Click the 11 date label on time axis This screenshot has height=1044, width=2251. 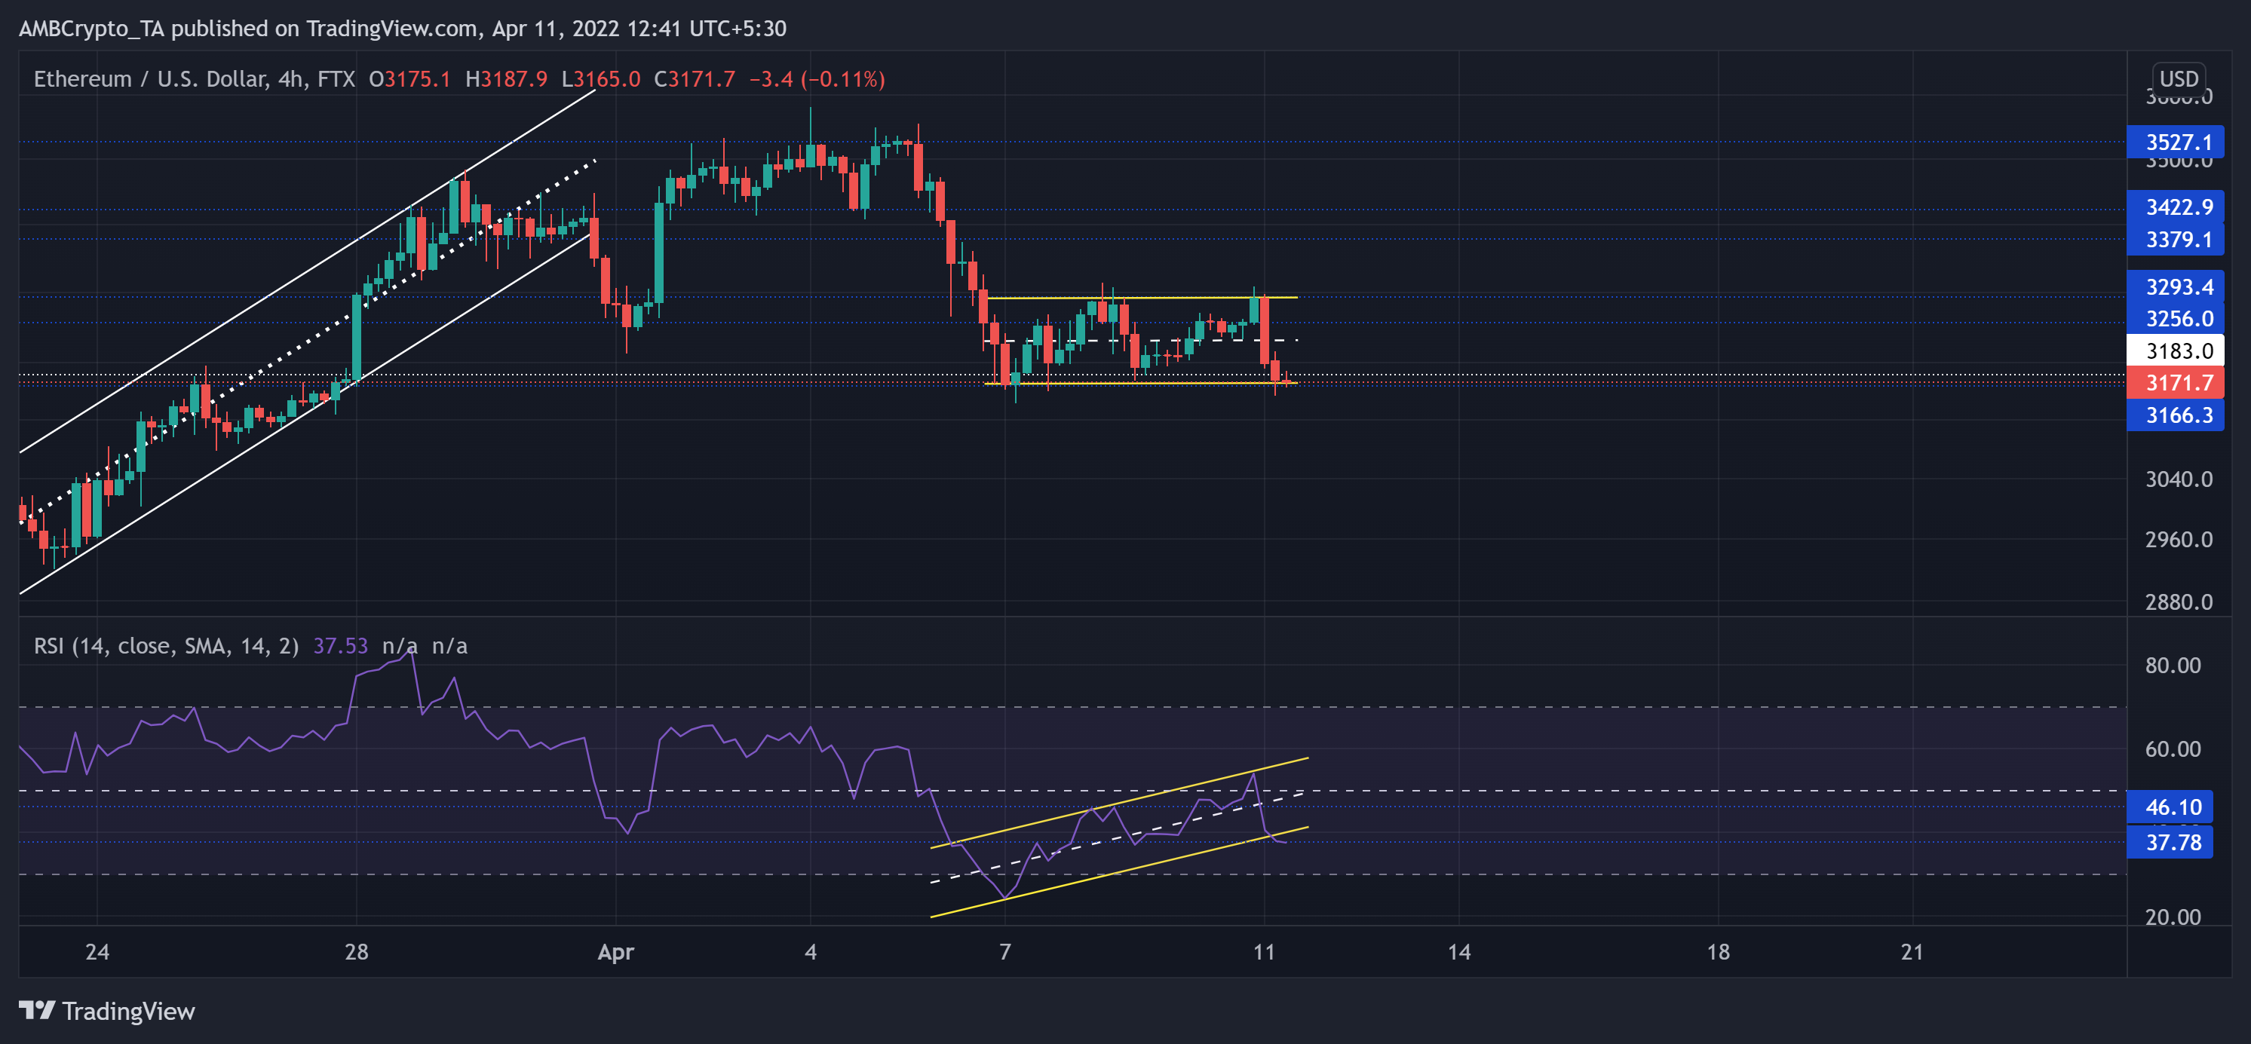1264,952
